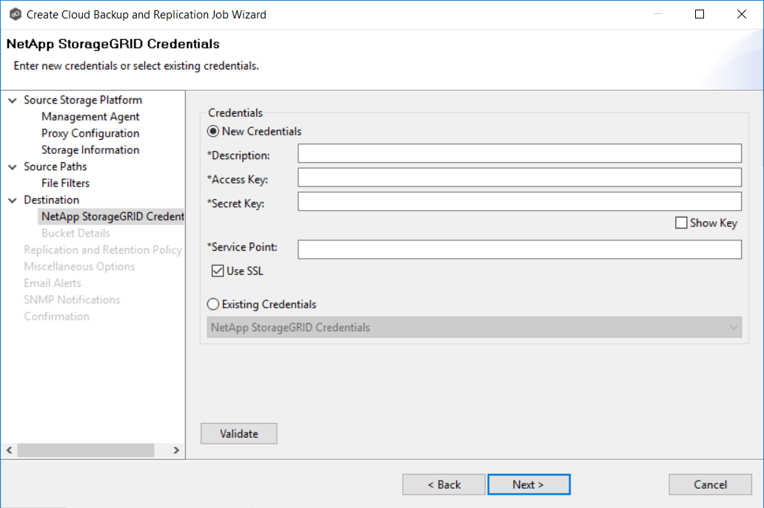Maximize the wizard window
Screen dimensions: 764x508
[x=700, y=14]
